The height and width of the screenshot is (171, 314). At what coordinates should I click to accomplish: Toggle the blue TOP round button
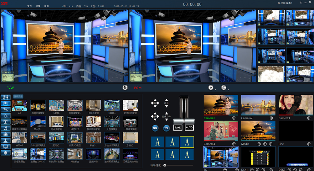(166, 128)
